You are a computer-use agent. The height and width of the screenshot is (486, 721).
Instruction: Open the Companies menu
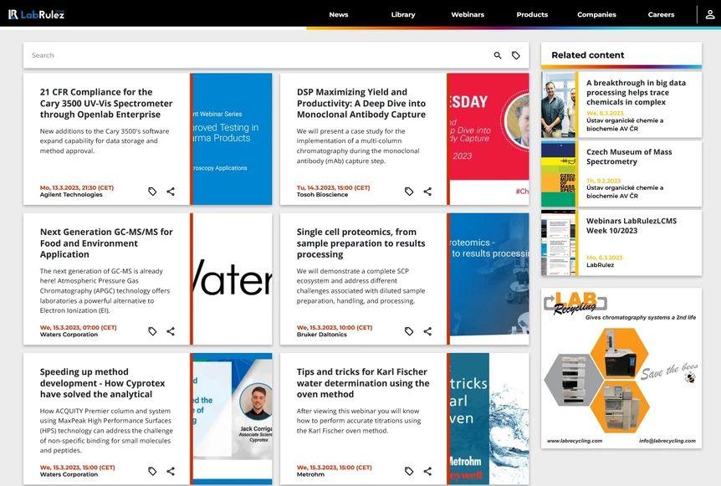[x=596, y=14]
